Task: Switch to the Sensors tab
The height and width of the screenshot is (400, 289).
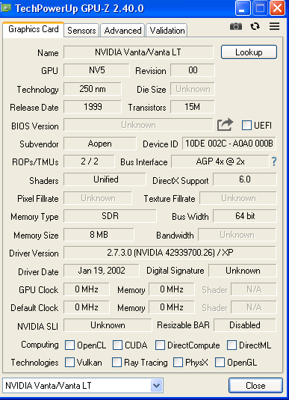Action: (81, 31)
